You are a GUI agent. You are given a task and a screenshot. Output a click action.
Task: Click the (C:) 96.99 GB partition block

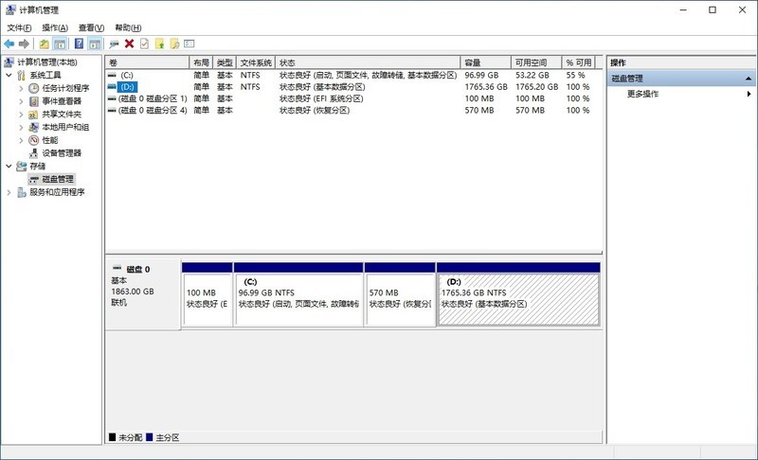click(x=298, y=294)
